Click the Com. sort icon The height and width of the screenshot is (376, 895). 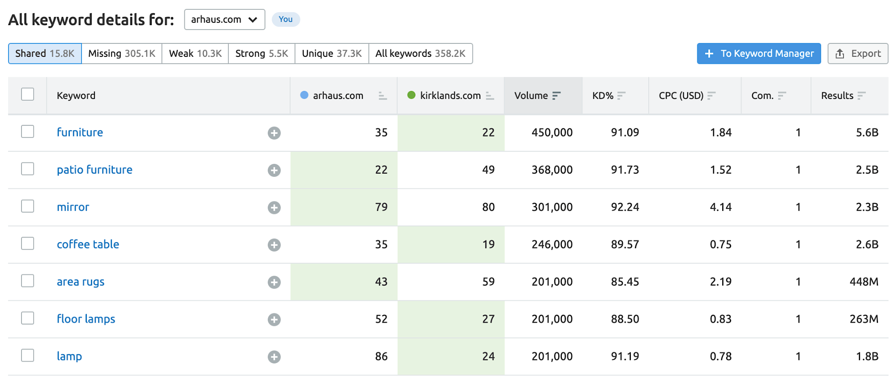(782, 96)
